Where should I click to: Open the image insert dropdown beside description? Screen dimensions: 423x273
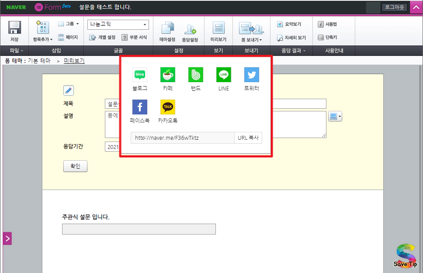point(335,116)
